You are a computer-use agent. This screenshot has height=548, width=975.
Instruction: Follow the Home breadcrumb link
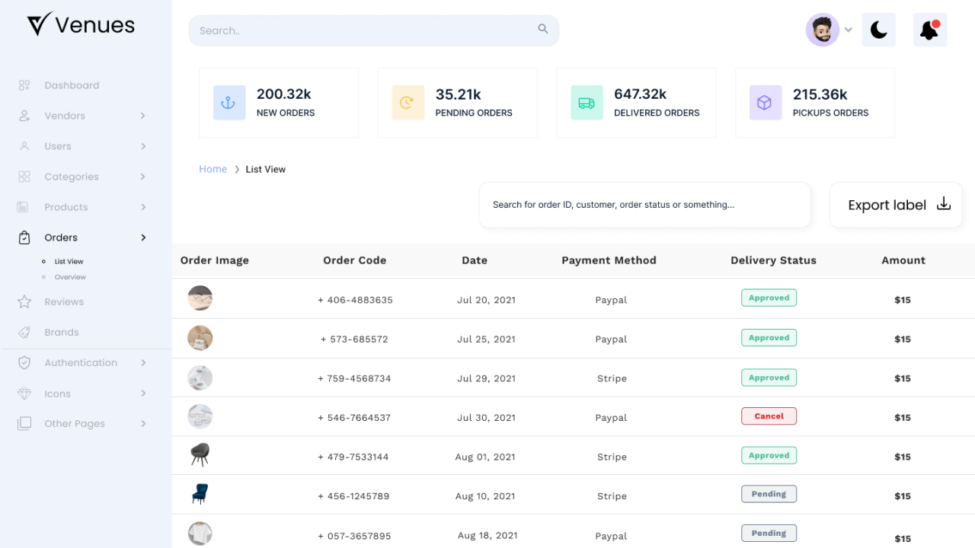[213, 169]
